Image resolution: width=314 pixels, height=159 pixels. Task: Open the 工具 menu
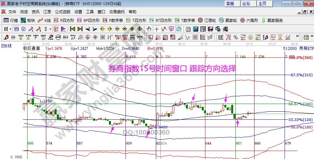90,12
